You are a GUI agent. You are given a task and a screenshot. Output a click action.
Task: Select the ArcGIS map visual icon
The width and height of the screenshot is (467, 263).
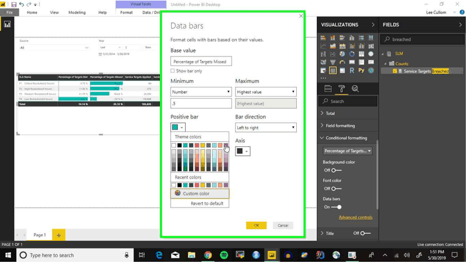click(x=371, y=70)
